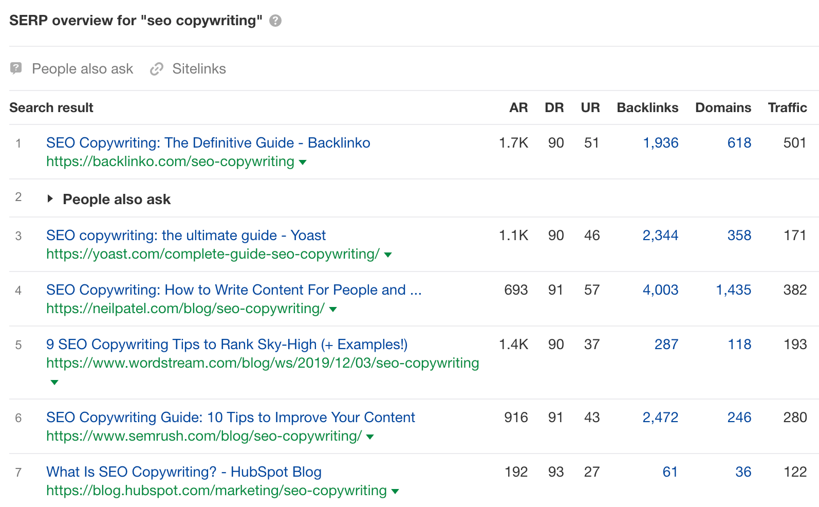Click the Sitelinks chain link icon
The image size is (819, 507).
[157, 69]
